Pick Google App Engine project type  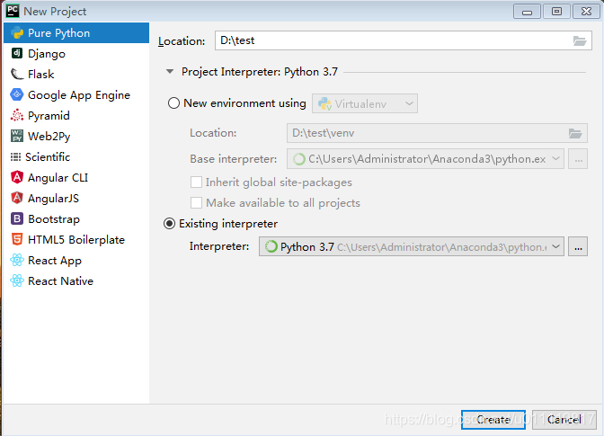tap(76, 94)
